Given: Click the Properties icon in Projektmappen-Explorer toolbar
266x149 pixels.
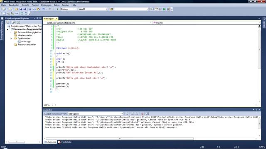Looking at the screenshot, I should (x=8, y=22).
